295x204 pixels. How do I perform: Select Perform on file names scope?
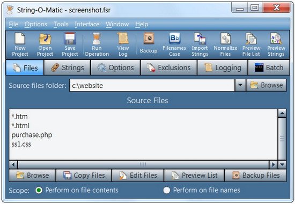tap(202, 190)
